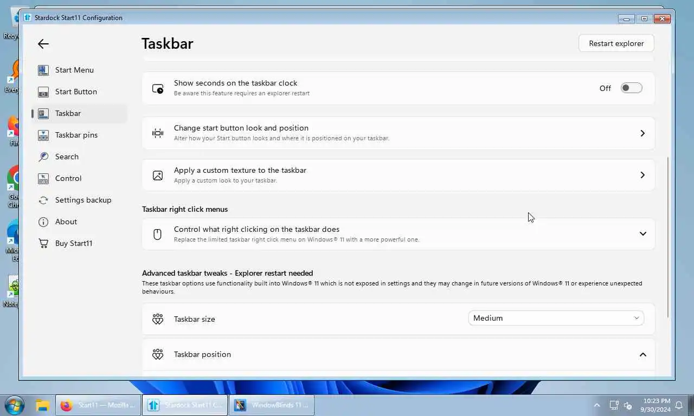694x416 pixels.
Task: Click the icon beside Taskbar size
Action: coord(158,319)
